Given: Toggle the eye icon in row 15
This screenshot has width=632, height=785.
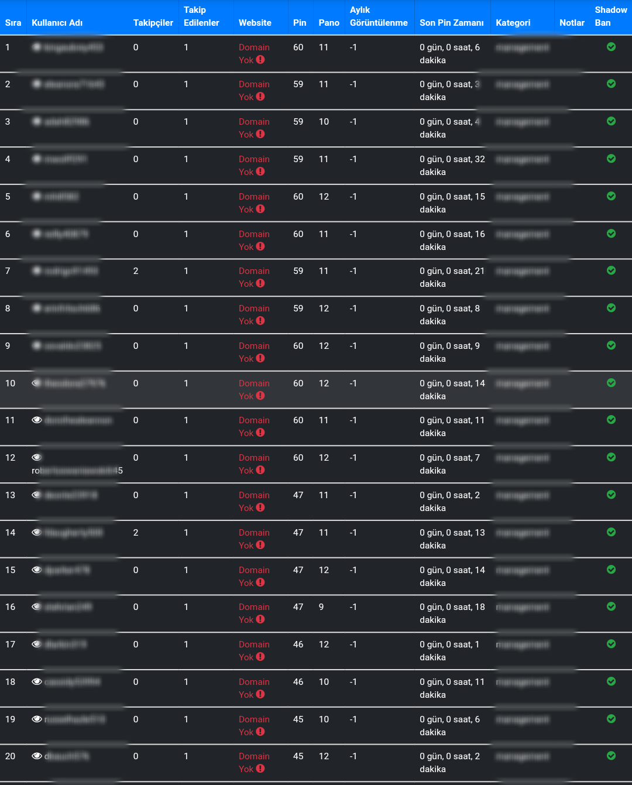Looking at the screenshot, I should tap(37, 570).
